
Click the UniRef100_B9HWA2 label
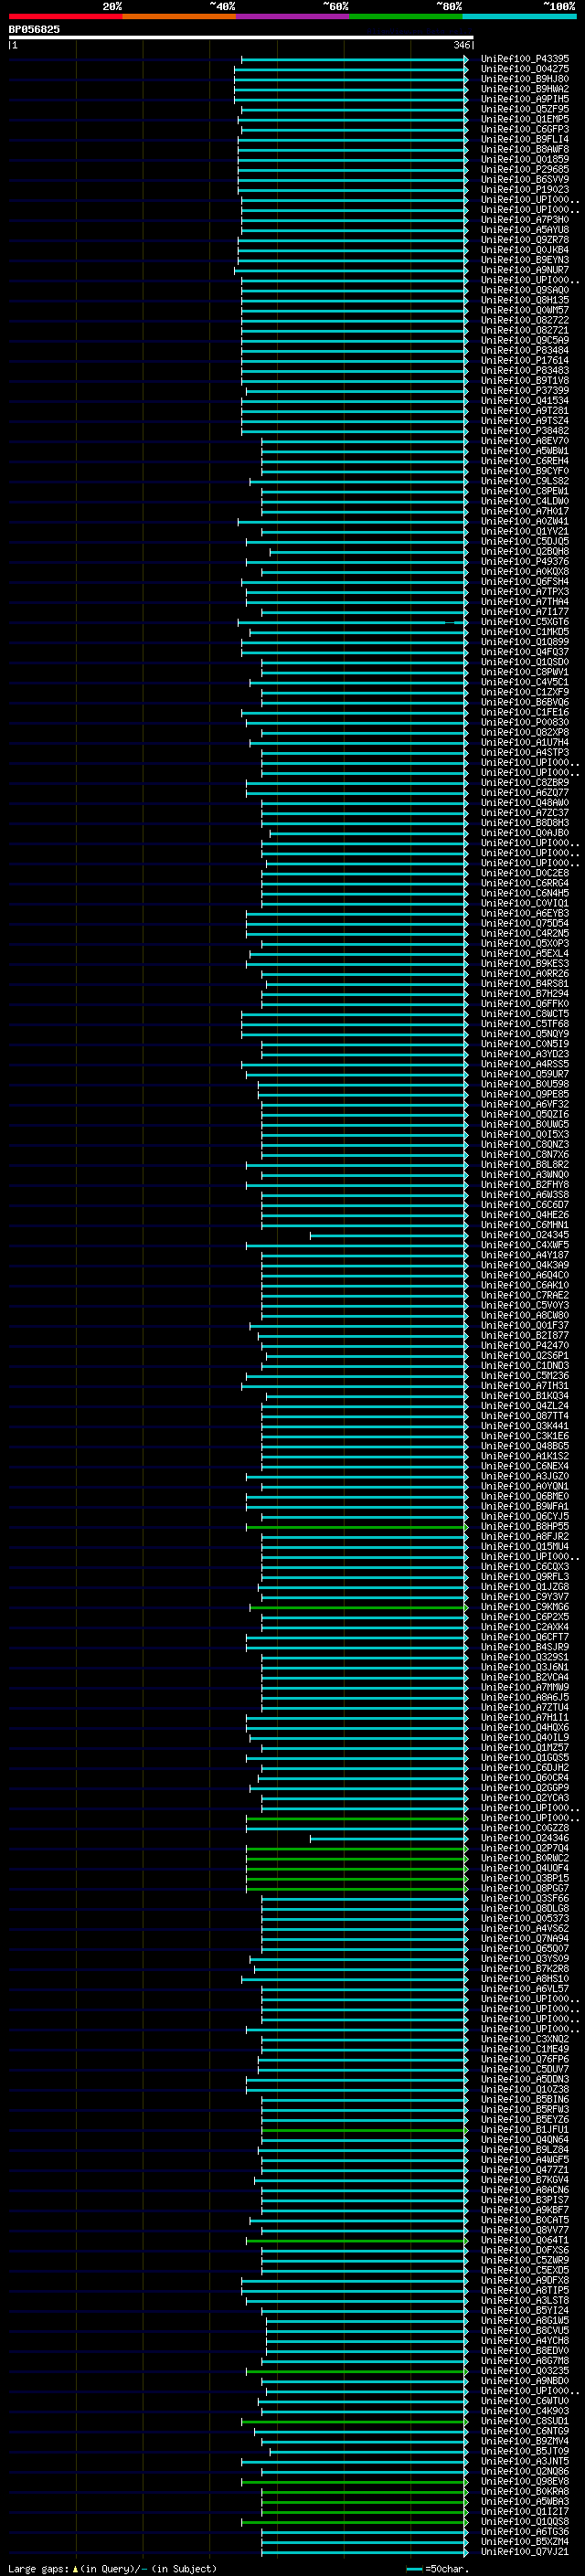click(x=524, y=89)
